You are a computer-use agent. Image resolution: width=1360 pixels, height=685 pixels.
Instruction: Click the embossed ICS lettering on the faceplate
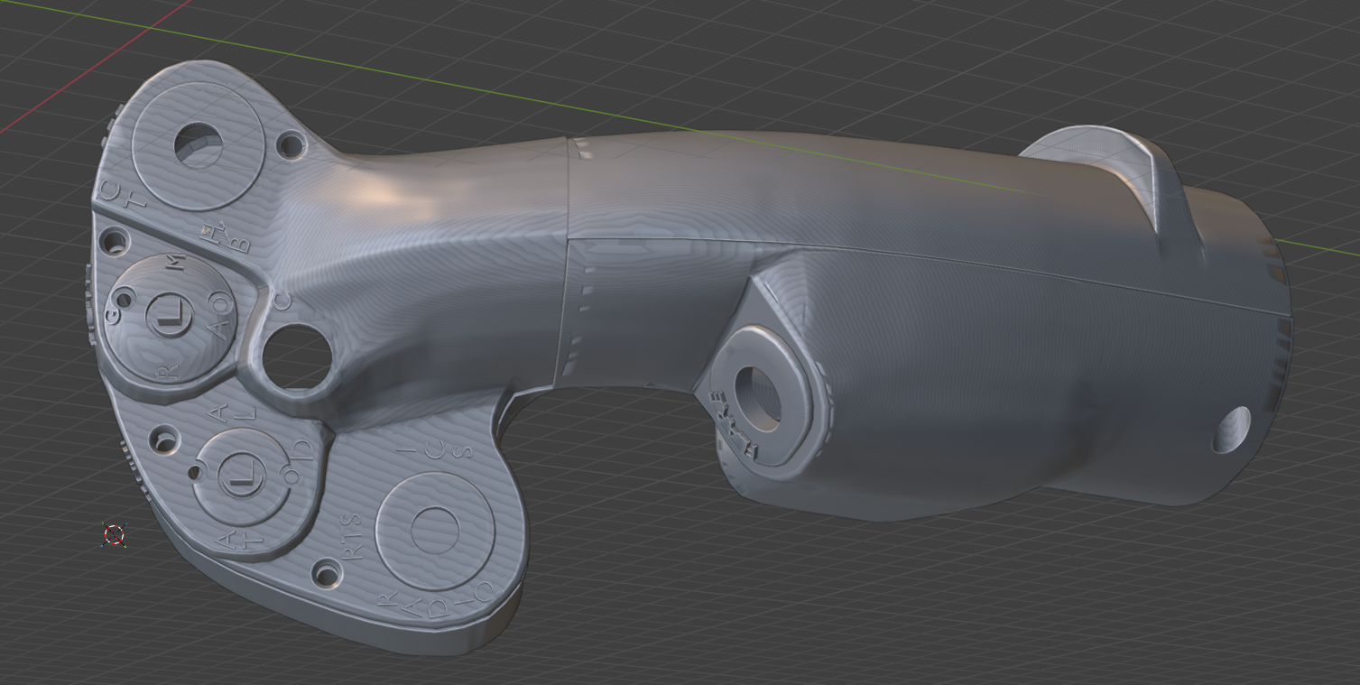point(437,448)
